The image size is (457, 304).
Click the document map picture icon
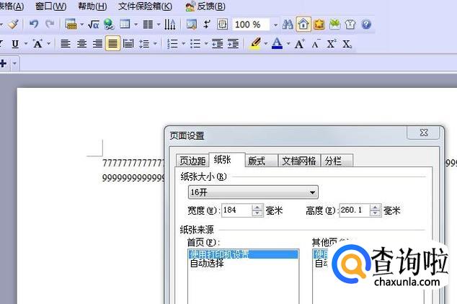[x=192, y=24]
